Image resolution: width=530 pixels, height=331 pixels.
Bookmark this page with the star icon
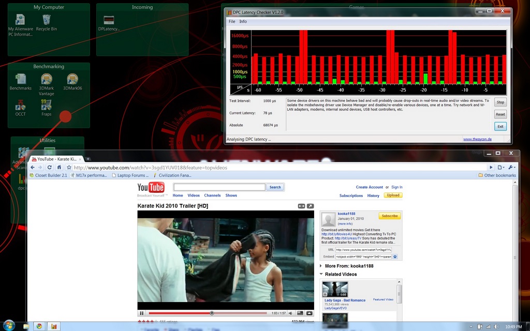pos(69,167)
